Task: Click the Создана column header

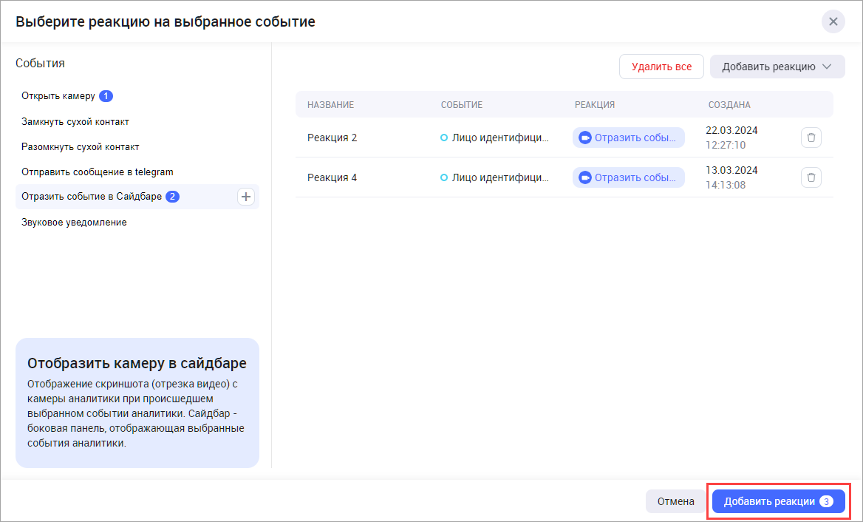Action: pos(729,105)
